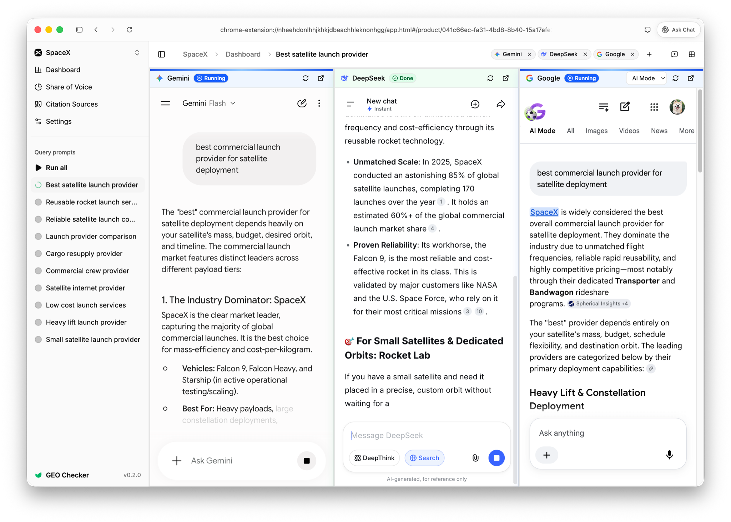The width and height of the screenshot is (731, 522).
Task: Open Google apps grid
Action: pyautogui.click(x=654, y=107)
